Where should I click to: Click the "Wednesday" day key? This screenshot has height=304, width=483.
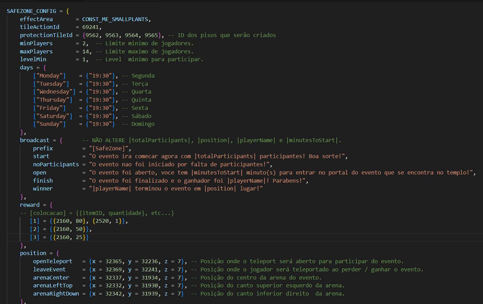click(x=54, y=92)
